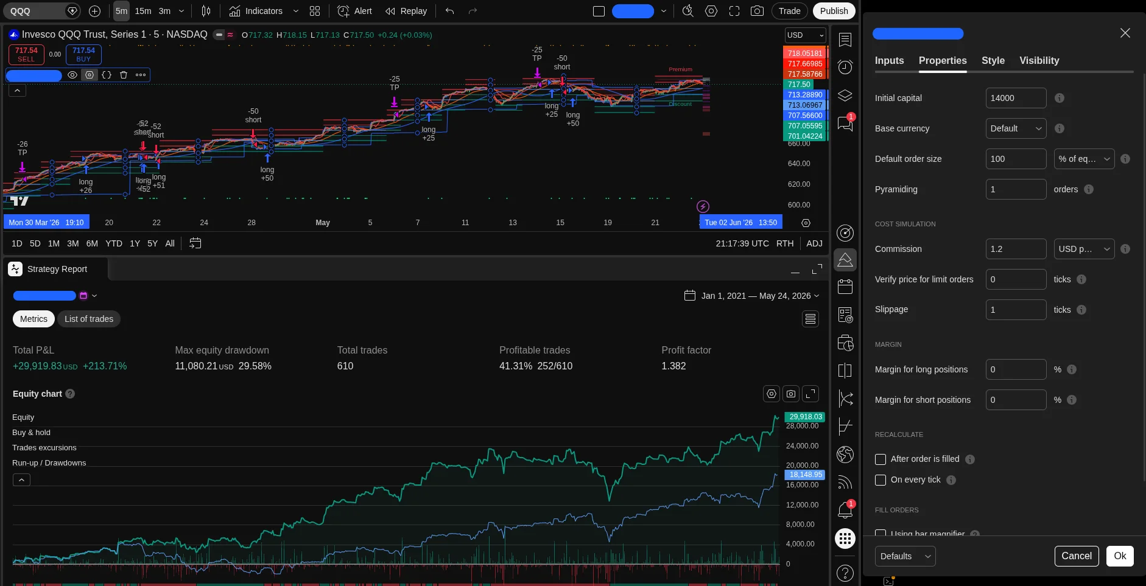This screenshot has height=586, width=1146.
Task: Expand the timeframe interval dropdown arrow
Action: [x=181, y=11]
